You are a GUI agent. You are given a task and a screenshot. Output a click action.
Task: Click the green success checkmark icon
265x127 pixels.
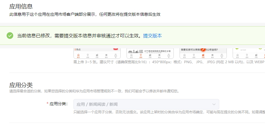click(x=10, y=36)
